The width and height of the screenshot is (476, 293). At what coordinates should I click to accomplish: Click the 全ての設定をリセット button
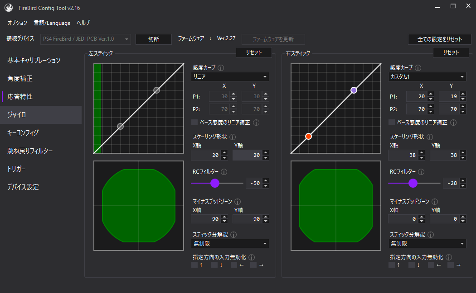tap(440, 39)
